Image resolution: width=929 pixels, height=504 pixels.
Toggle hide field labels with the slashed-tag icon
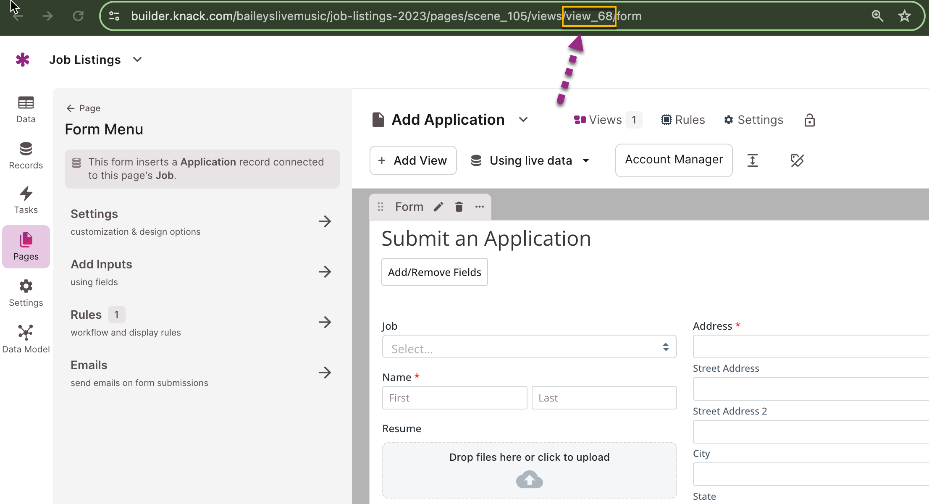point(797,160)
